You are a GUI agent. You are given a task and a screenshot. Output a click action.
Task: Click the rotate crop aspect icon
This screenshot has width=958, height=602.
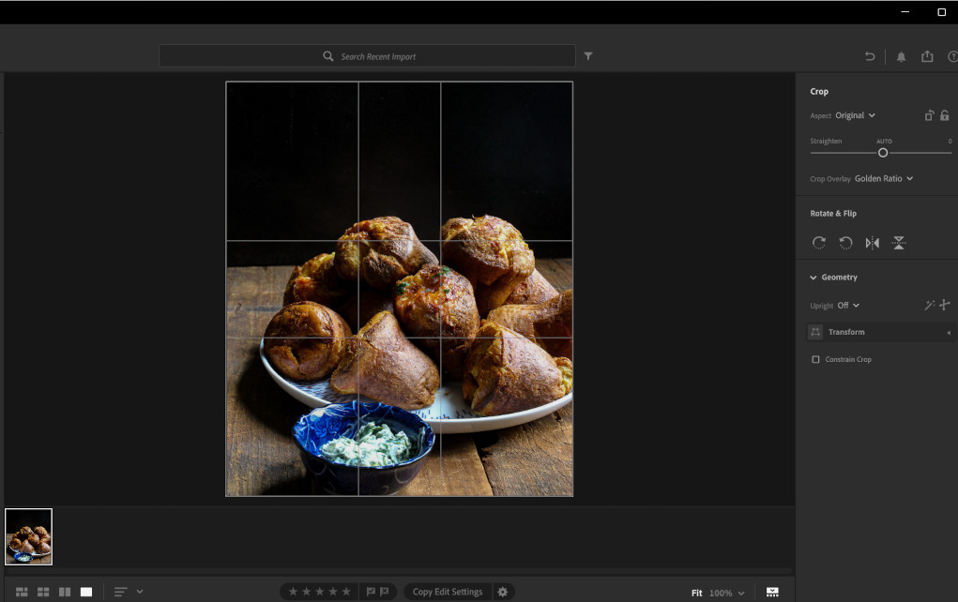[x=928, y=115]
